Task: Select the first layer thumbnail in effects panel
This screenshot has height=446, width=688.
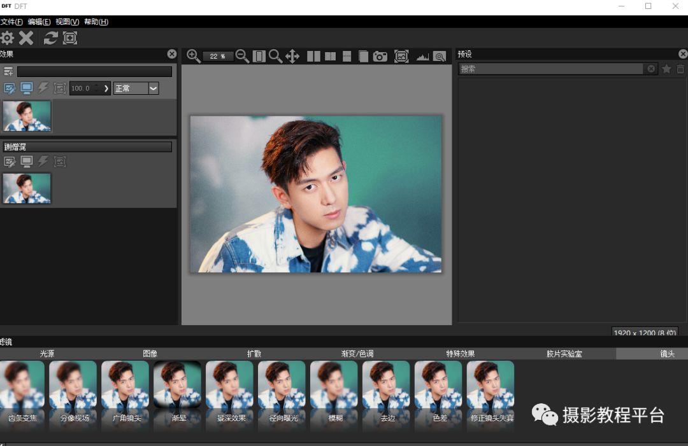Action: coord(27,116)
